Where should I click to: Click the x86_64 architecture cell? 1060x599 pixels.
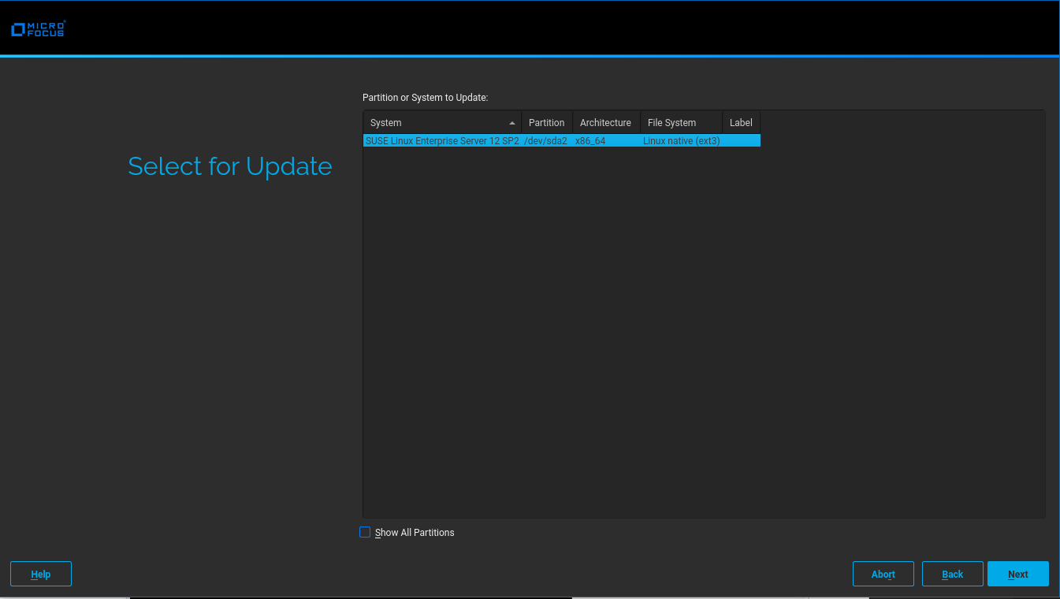coord(590,141)
